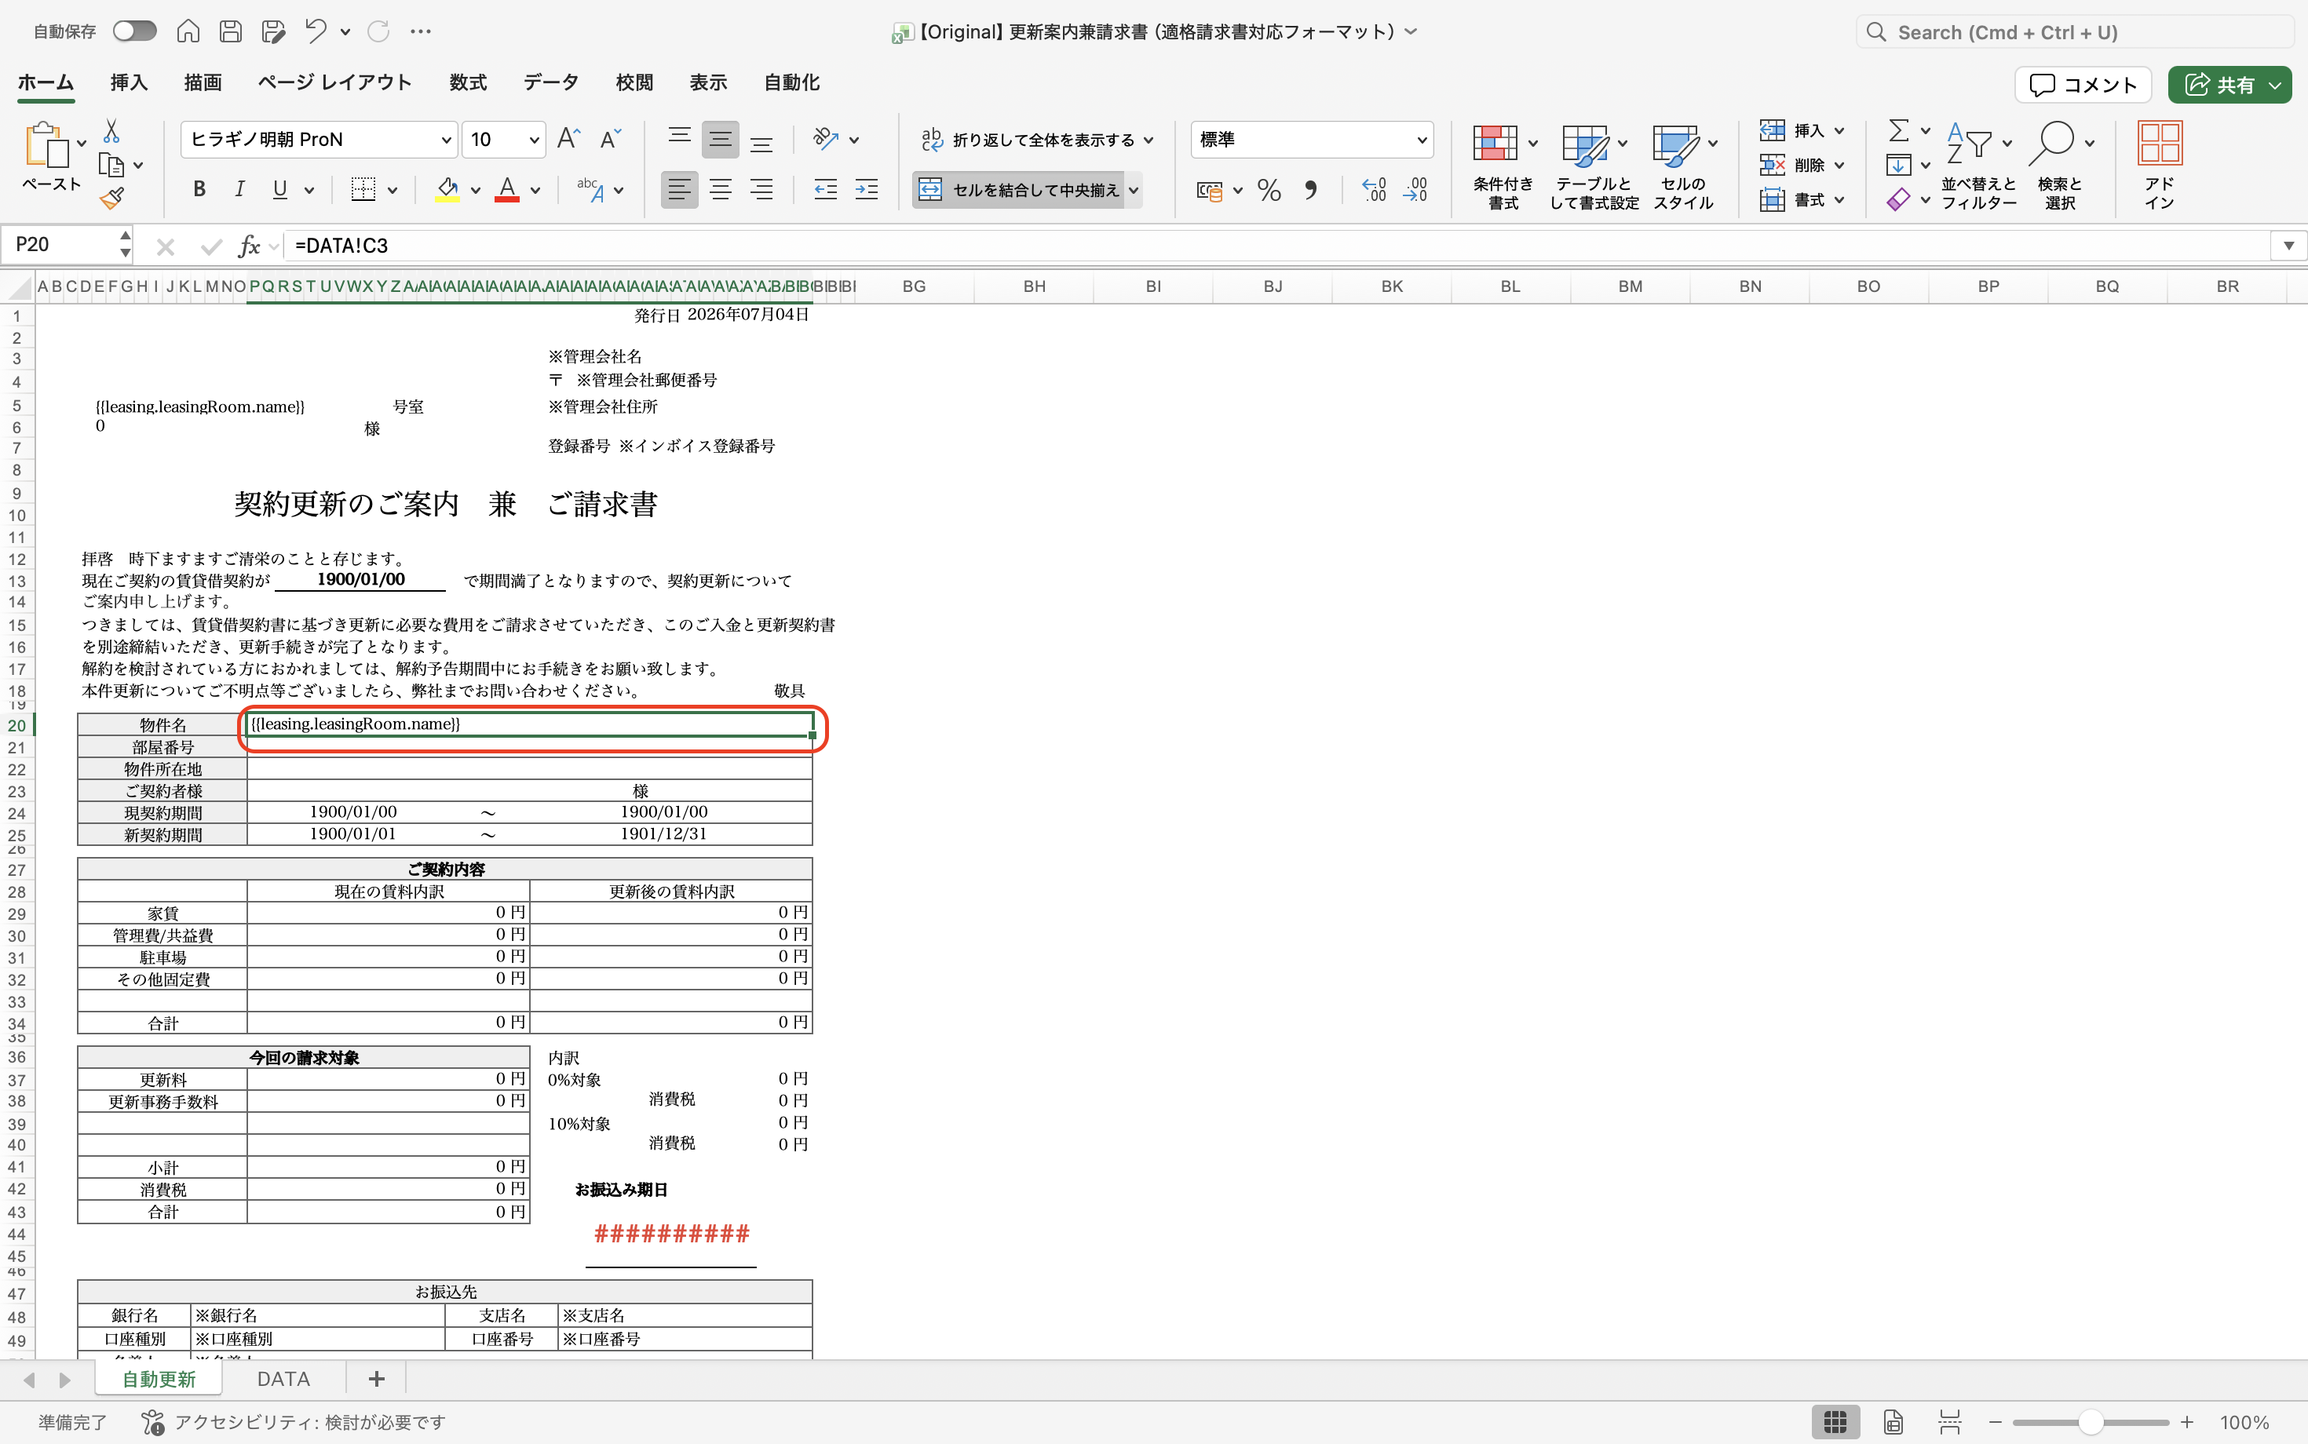Increase font size with large A icon

pyautogui.click(x=568, y=140)
